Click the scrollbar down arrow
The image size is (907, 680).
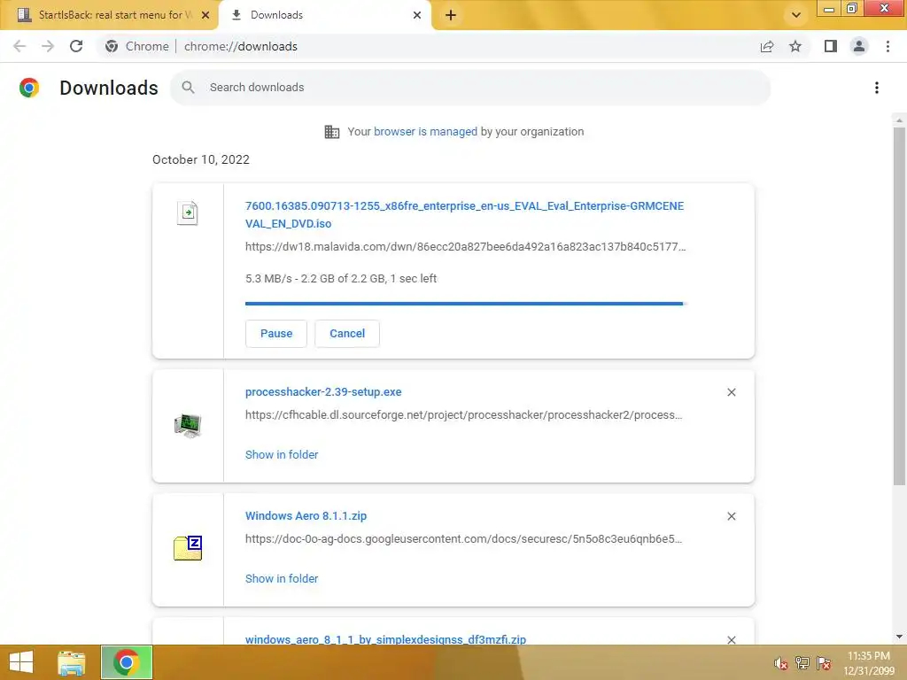[899, 637]
